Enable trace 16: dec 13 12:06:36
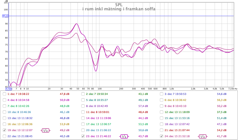 point(4,124)
